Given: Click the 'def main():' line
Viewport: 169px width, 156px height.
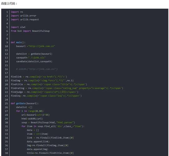Looking at the screenshot, I should coord(18,42).
